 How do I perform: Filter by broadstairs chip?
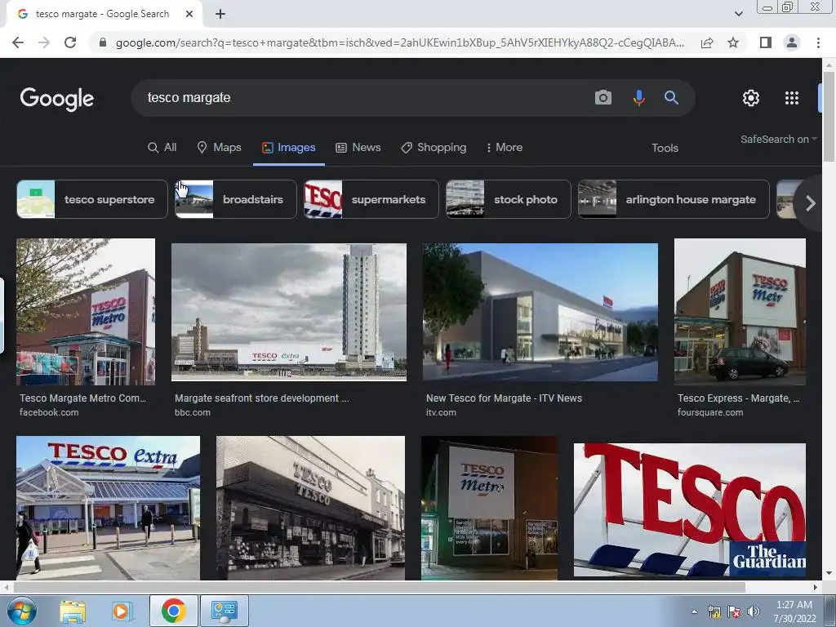(236, 199)
